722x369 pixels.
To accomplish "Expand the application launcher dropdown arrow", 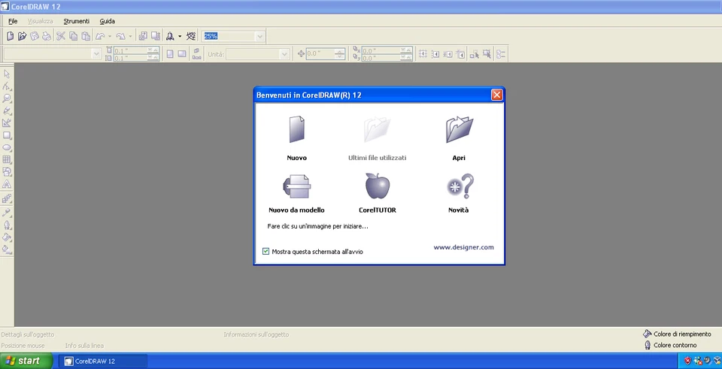I will [x=180, y=36].
